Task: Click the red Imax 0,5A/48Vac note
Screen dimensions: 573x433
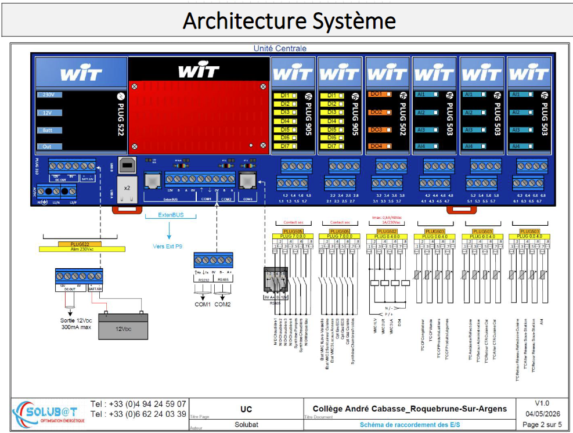Action: (x=387, y=219)
